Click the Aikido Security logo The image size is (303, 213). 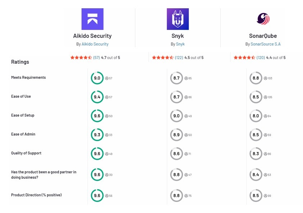(x=93, y=18)
